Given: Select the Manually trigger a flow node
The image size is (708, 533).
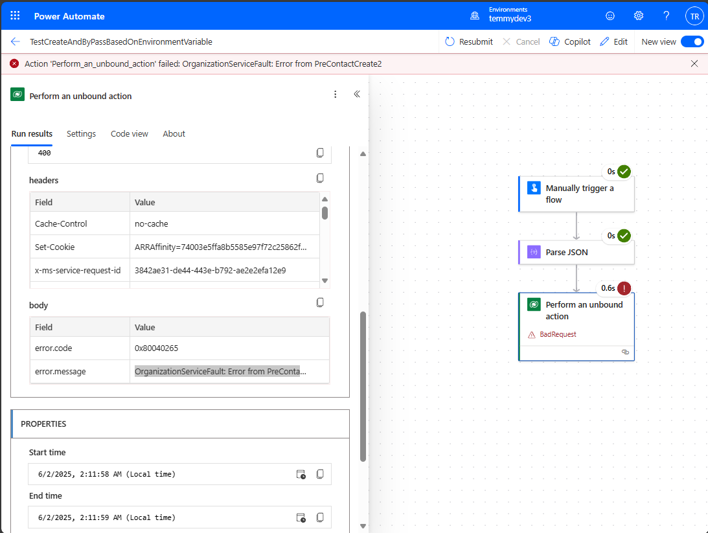Looking at the screenshot, I should (577, 194).
